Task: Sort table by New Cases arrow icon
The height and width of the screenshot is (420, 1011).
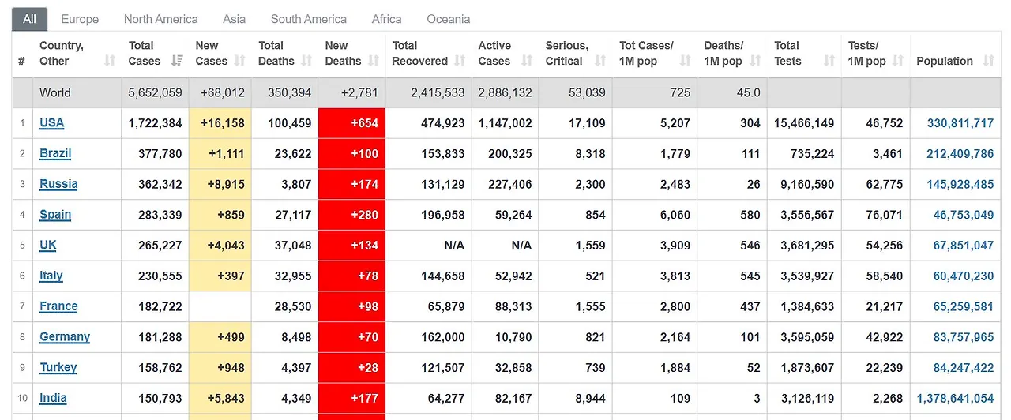Action: [x=240, y=61]
